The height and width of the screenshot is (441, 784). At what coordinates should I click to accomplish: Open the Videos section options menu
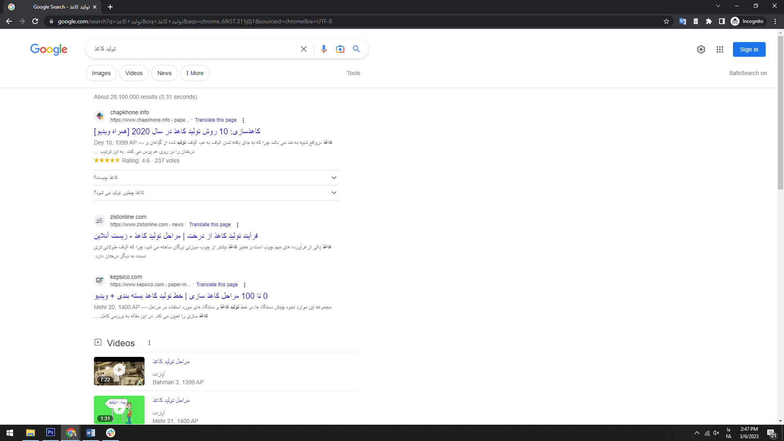pos(149,343)
